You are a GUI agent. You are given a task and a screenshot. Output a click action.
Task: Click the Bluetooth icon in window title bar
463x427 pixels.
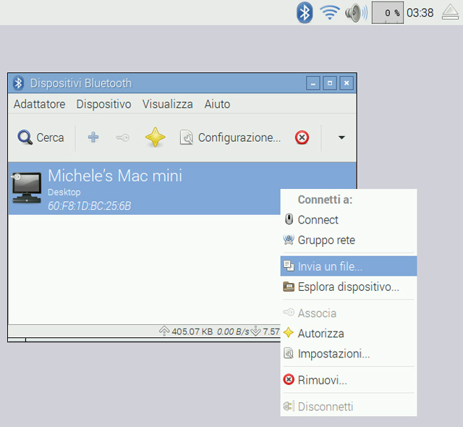point(18,83)
